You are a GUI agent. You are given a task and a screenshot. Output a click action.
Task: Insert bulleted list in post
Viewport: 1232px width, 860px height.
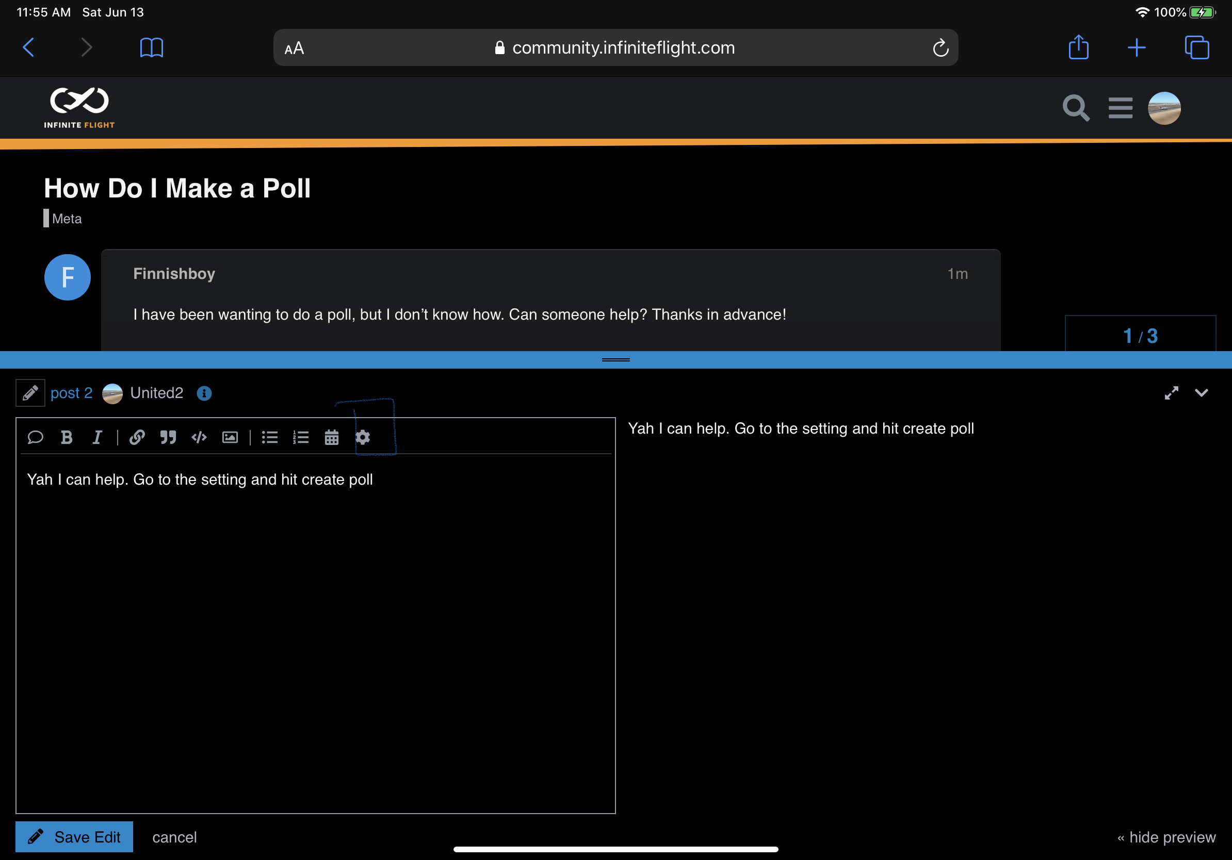tap(269, 438)
